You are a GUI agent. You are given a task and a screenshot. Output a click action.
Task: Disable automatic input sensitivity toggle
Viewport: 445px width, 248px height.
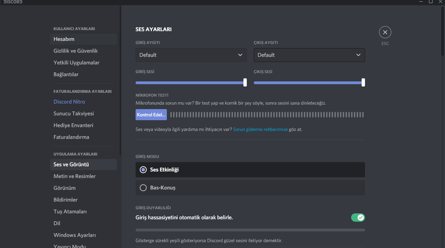tap(358, 218)
